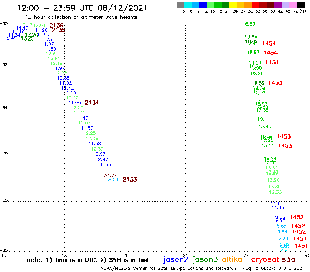Click time stamp 1454 beside 16.14
The image size is (310, 272).
(x=272, y=62)
